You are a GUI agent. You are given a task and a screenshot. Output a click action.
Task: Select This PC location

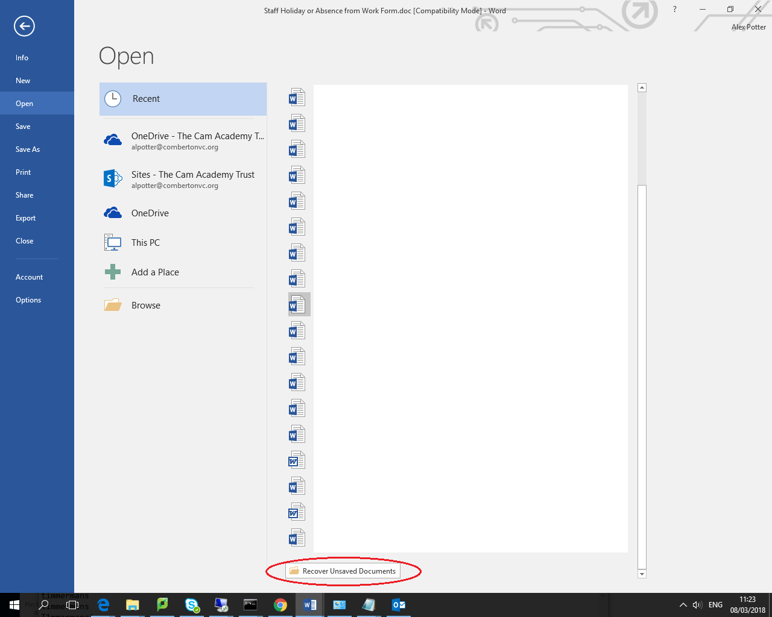click(183, 243)
